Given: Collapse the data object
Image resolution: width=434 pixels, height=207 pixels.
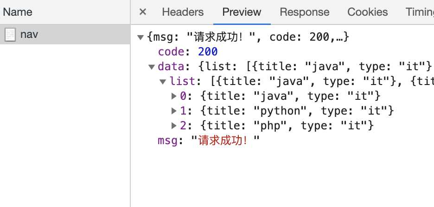Looking at the screenshot, I should [152, 67].
